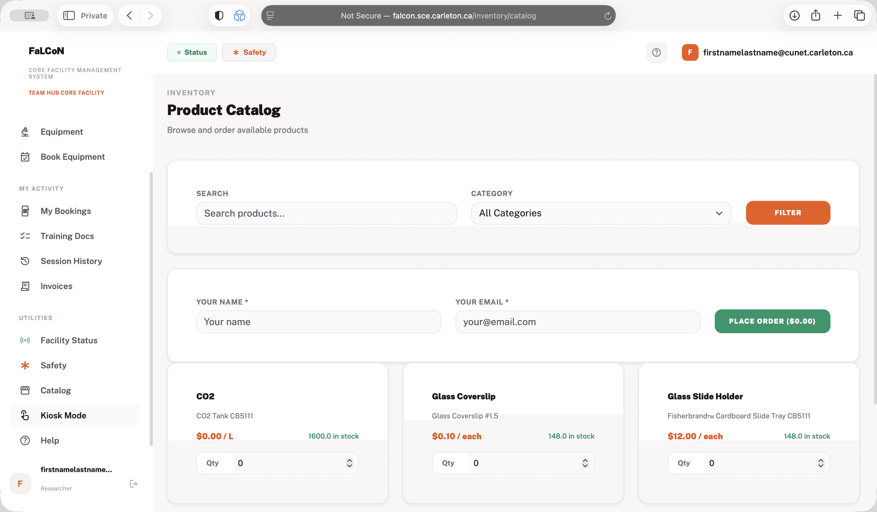Image resolution: width=877 pixels, height=512 pixels.
Task: Expand the All Categories dropdown
Action: (601, 213)
